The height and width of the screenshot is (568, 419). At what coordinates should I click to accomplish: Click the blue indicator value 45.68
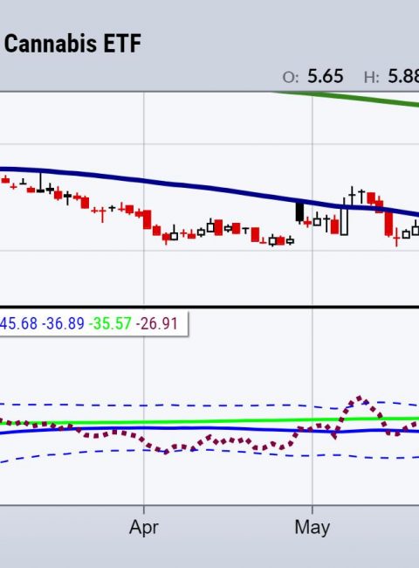(x=18, y=323)
